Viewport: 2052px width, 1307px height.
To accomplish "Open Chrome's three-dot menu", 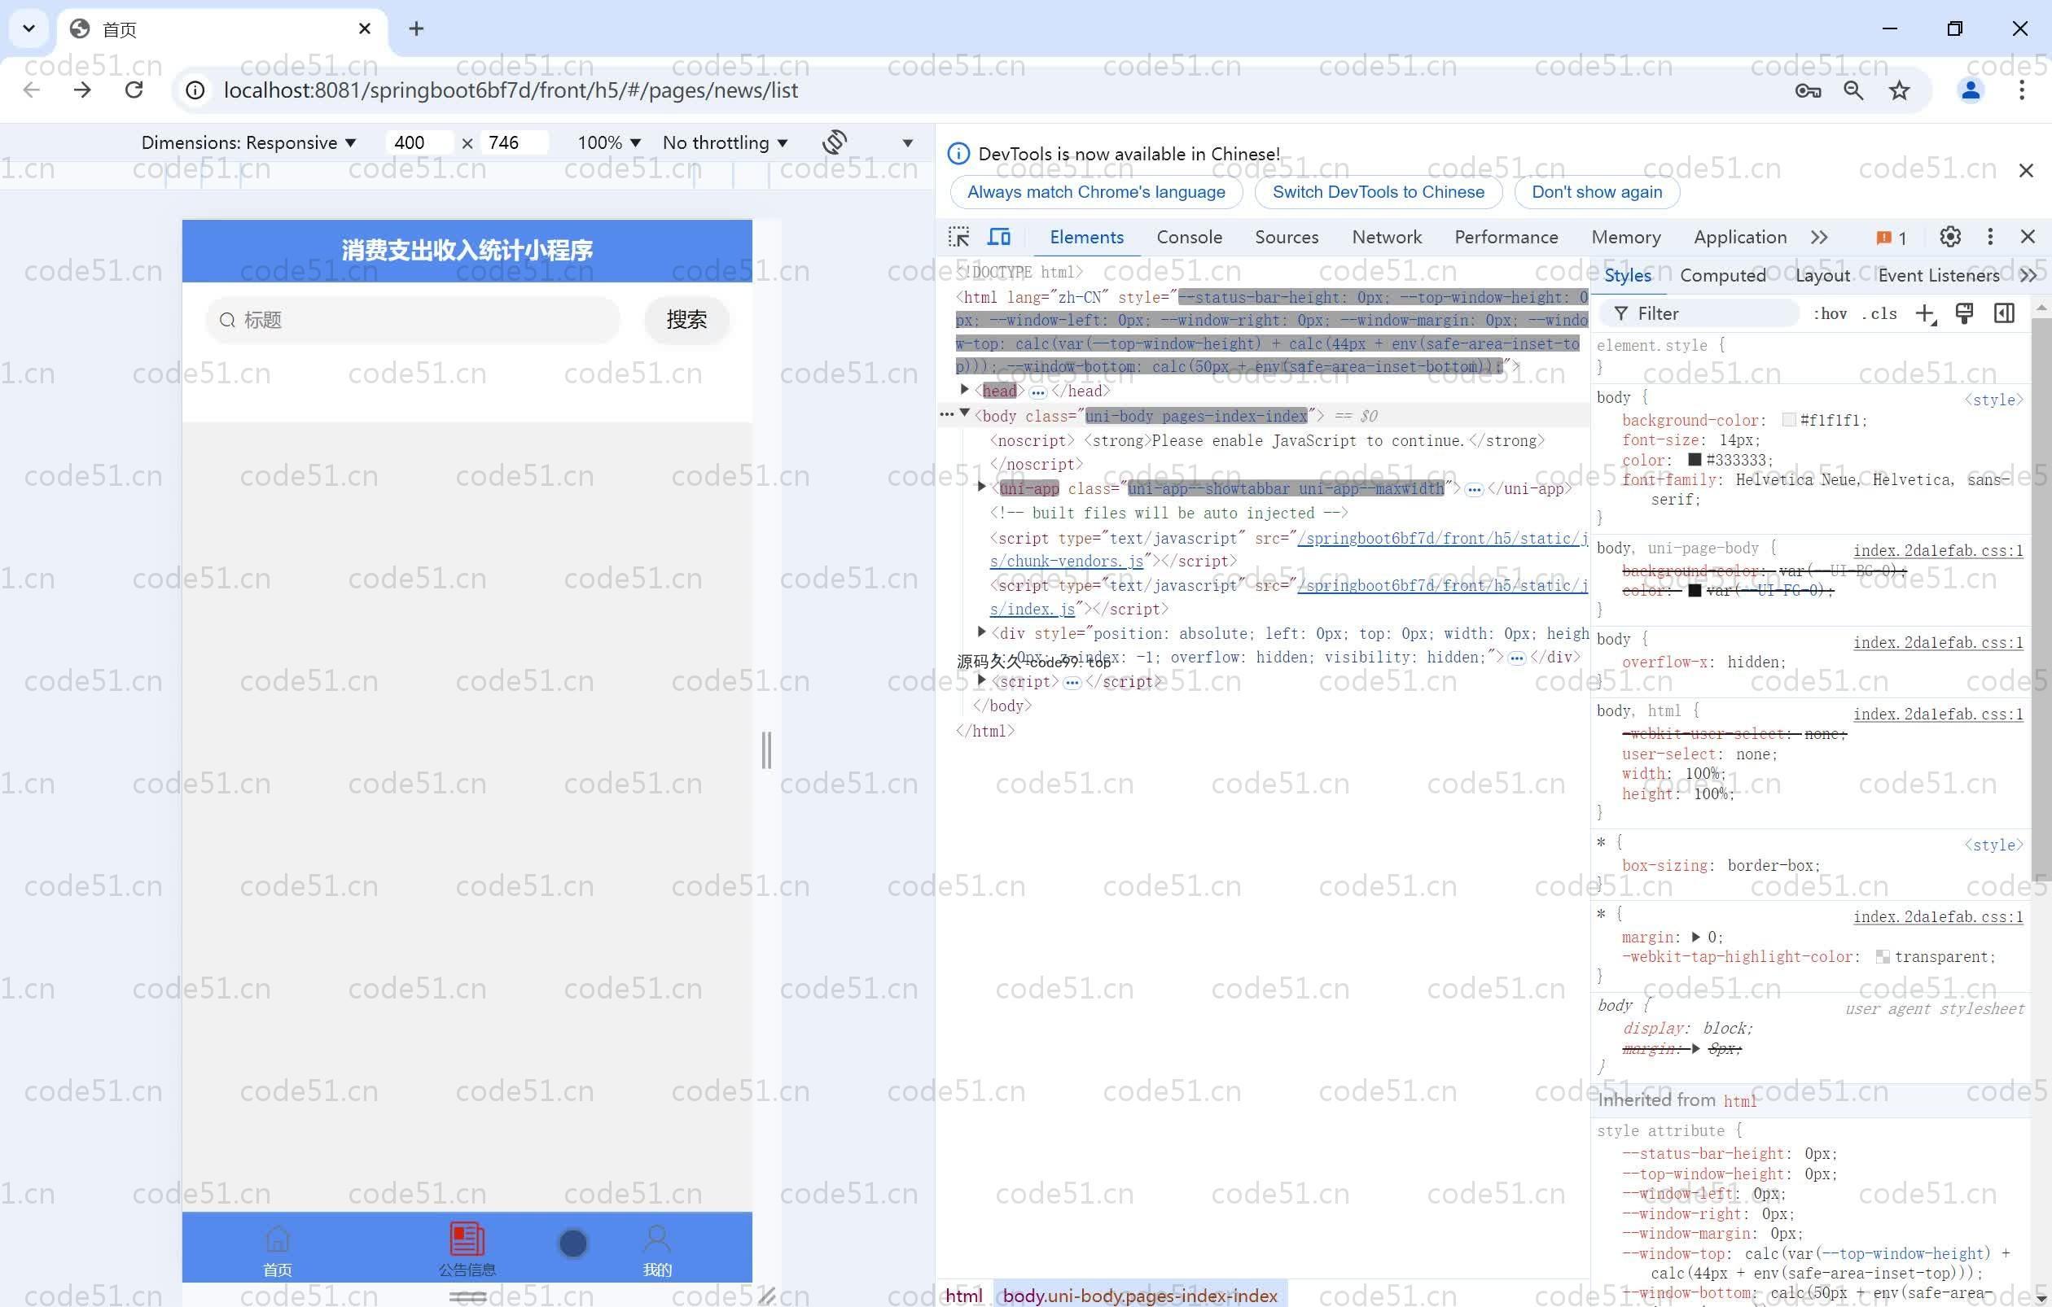I will coord(2021,90).
